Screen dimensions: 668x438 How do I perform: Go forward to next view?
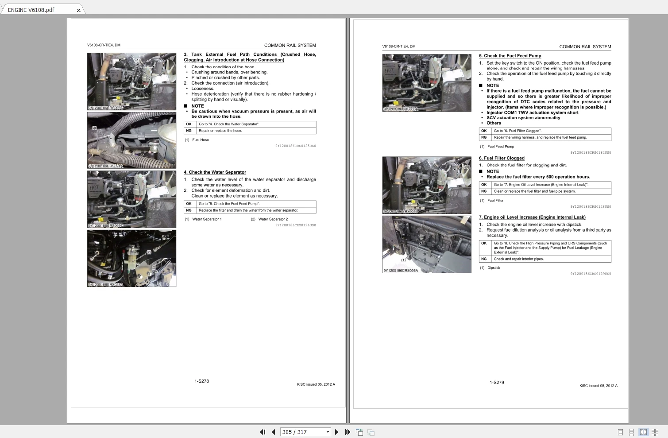[371, 432]
